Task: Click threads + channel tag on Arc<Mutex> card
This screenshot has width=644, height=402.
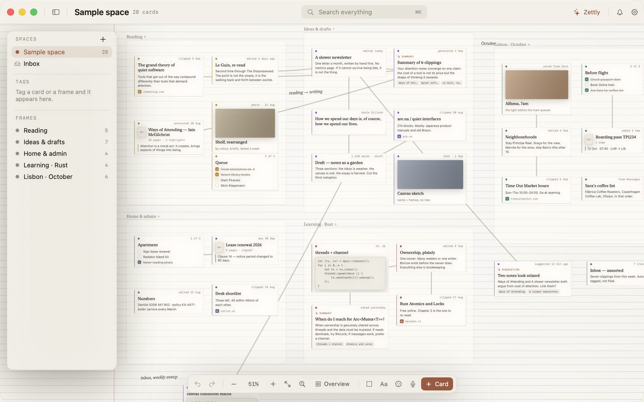Action: point(329,344)
